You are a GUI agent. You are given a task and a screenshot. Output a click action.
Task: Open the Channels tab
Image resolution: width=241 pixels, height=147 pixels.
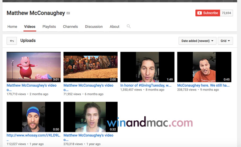(70, 27)
